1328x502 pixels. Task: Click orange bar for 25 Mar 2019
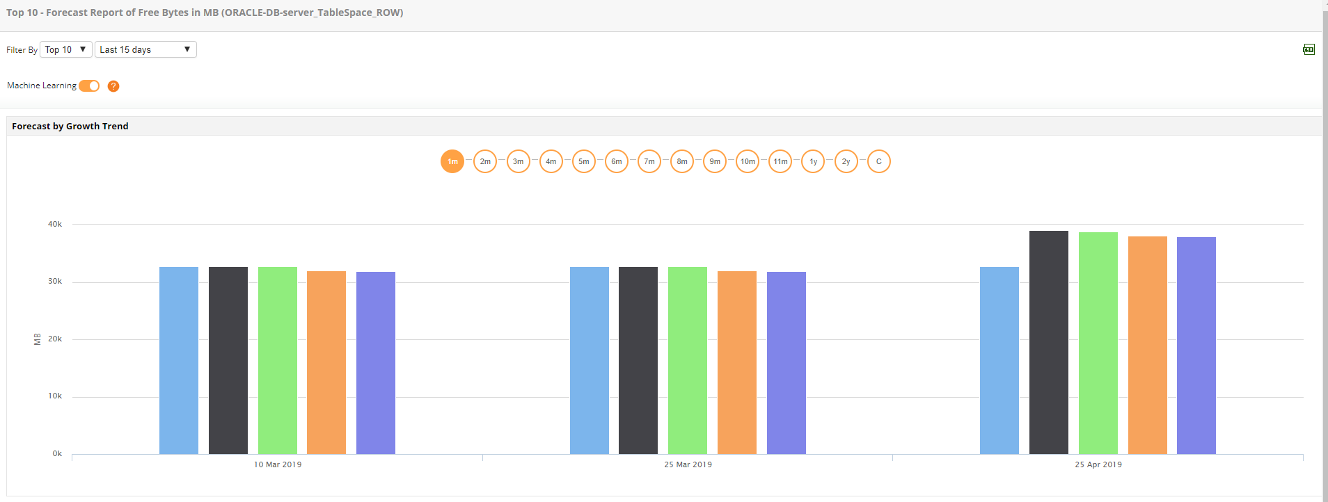(737, 362)
